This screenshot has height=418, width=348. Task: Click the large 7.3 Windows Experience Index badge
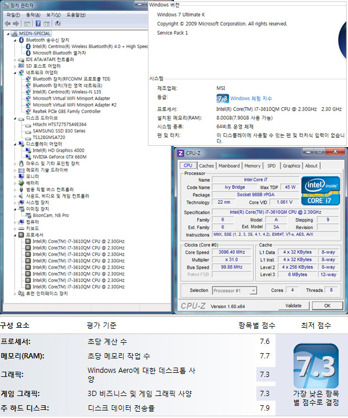(316, 366)
